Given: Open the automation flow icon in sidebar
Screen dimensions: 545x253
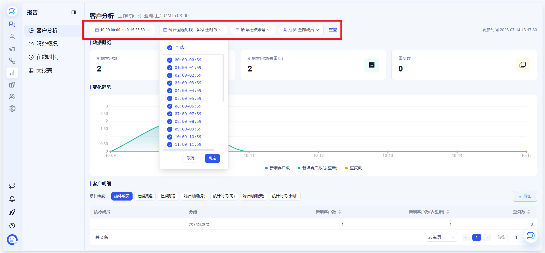Looking at the screenshot, I should click(x=12, y=61).
